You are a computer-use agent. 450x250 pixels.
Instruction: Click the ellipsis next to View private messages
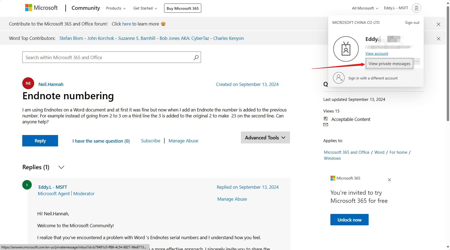coord(417,62)
